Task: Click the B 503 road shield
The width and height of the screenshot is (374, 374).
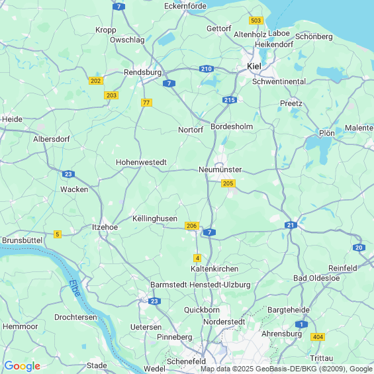Action: (256, 21)
